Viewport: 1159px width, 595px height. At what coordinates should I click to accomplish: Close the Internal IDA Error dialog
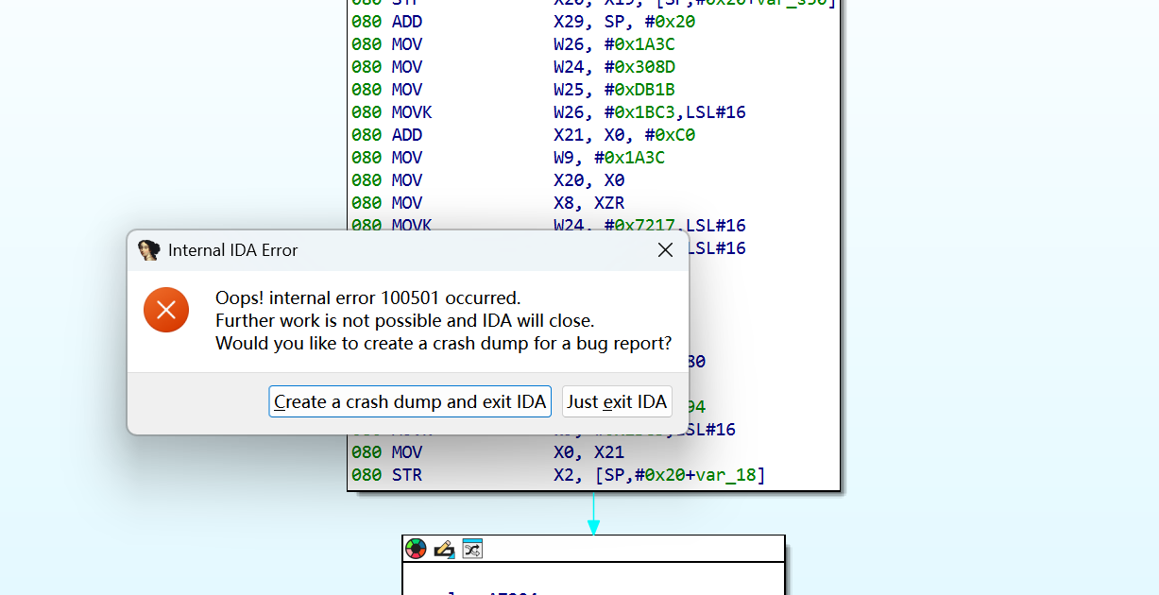665,250
